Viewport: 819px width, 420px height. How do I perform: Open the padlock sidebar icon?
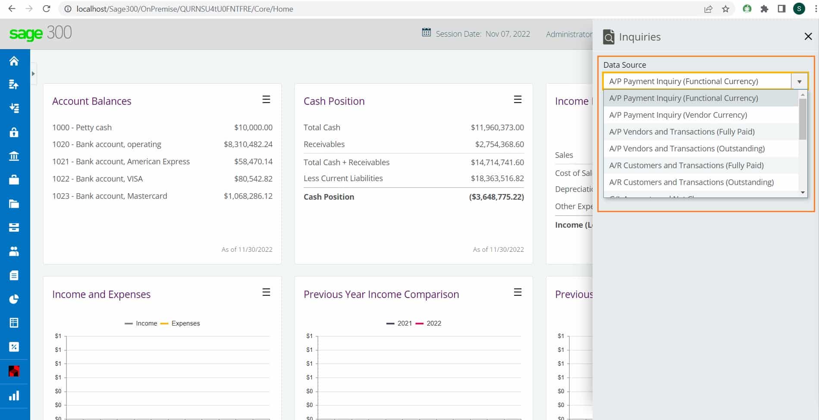pos(14,132)
